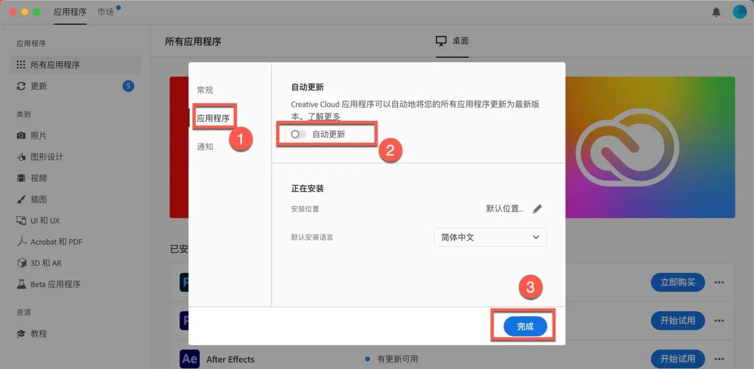Expand the Beta 应用程序 section

[x=52, y=284]
